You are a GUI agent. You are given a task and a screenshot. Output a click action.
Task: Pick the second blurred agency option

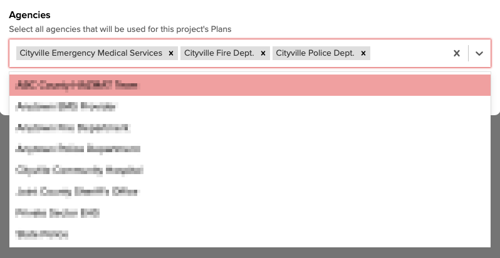(250, 106)
